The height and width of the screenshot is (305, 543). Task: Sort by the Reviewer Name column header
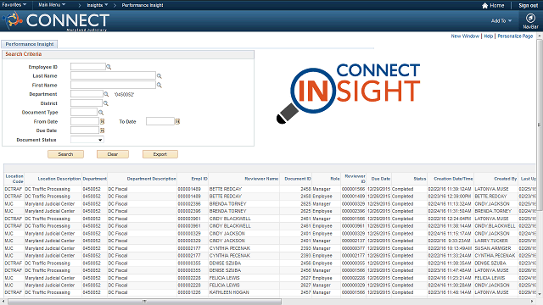click(261, 179)
